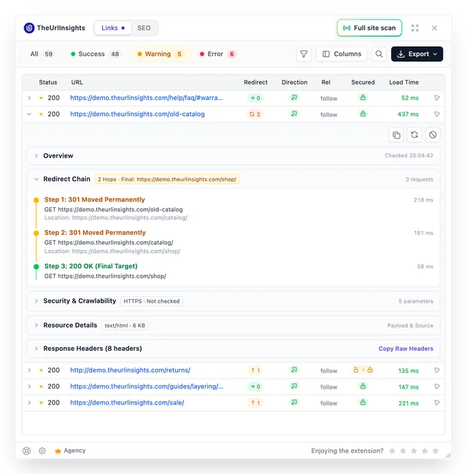Collapse the Redirect Chain section
Viewport: 467px width, 474px height.
36,179
